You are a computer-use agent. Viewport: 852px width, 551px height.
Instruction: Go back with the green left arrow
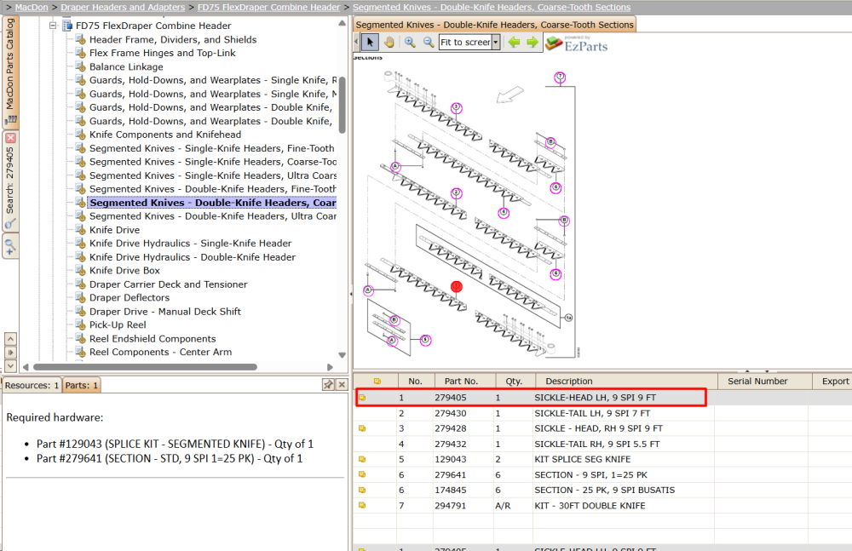click(514, 42)
